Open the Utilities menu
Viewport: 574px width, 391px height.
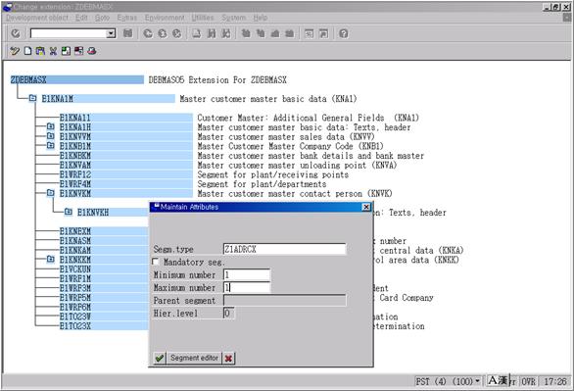pyautogui.click(x=203, y=18)
